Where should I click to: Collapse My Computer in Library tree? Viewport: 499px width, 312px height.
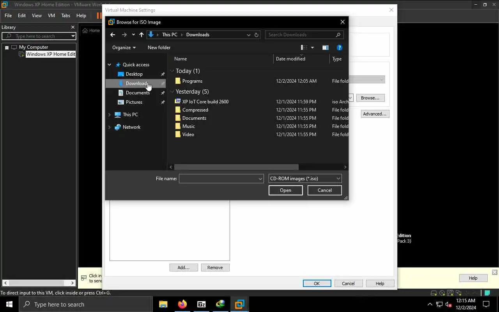click(7, 48)
